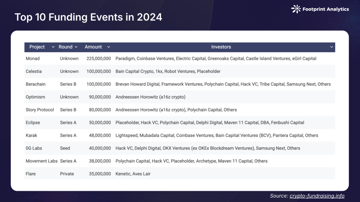
Task: Click the 0G Labs project entry
Action: point(34,148)
